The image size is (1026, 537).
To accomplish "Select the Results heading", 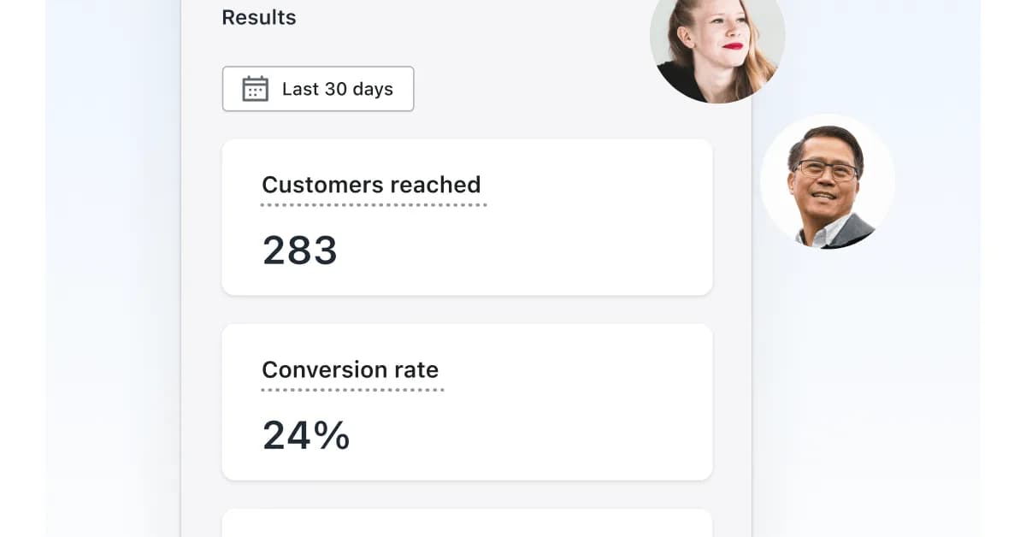I will (258, 17).
